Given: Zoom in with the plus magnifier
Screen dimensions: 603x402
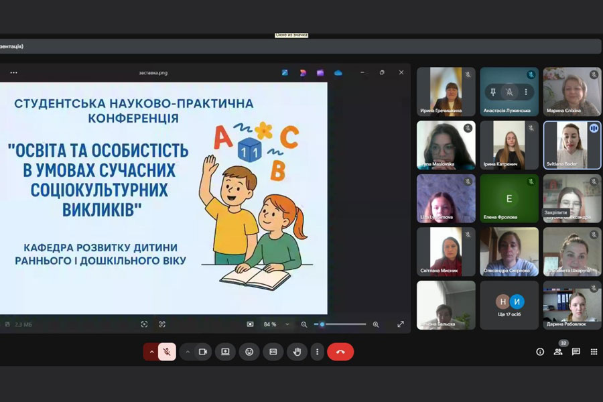Looking at the screenshot, I should (x=376, y=324).
